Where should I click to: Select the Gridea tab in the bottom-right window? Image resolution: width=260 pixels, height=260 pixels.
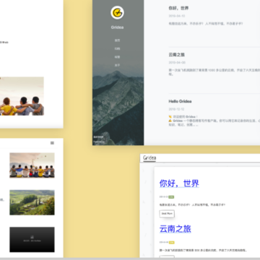pyautogui.click(x=149, y=158)
